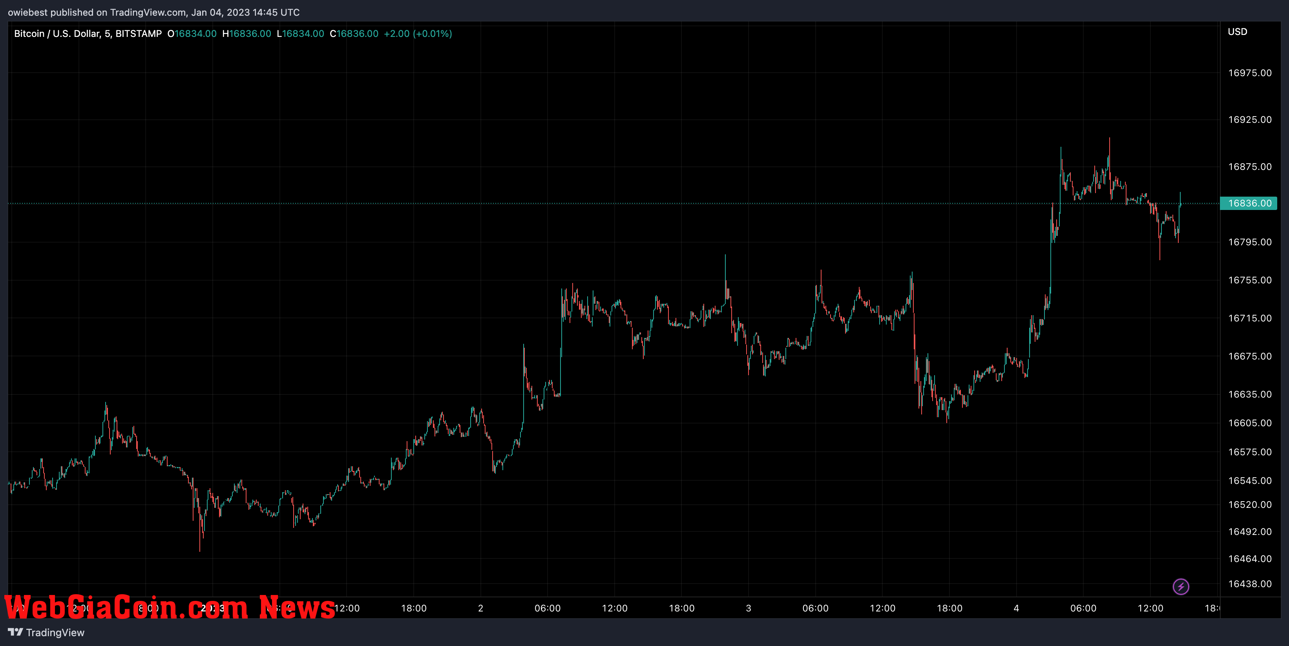Click the 16605.00 price axis label
Screen dimensions: 1289x646
tap(1249, 423)
